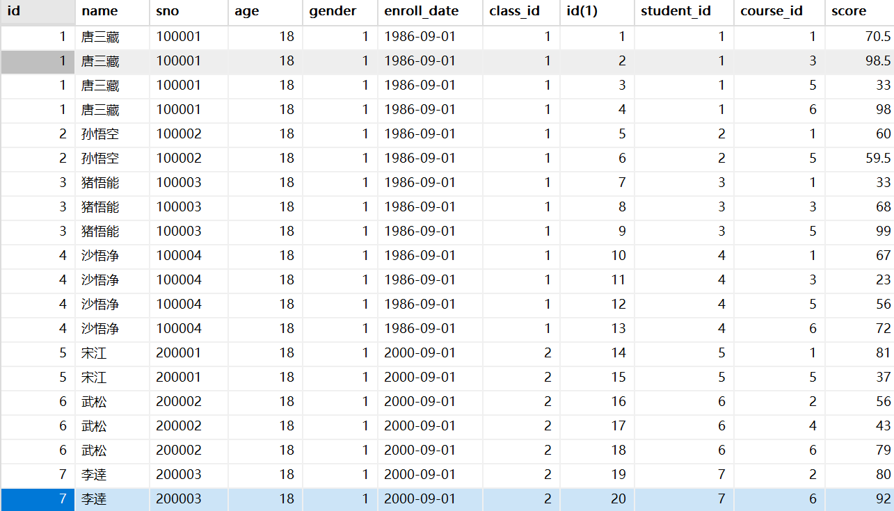Select the student_id column header

(684, 11)
